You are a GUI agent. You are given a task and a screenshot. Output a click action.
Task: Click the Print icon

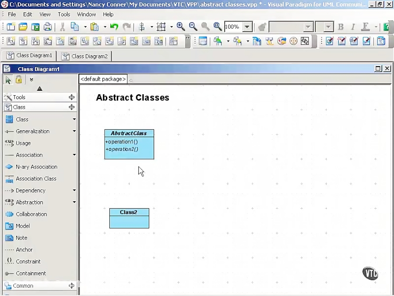(48, 27)
